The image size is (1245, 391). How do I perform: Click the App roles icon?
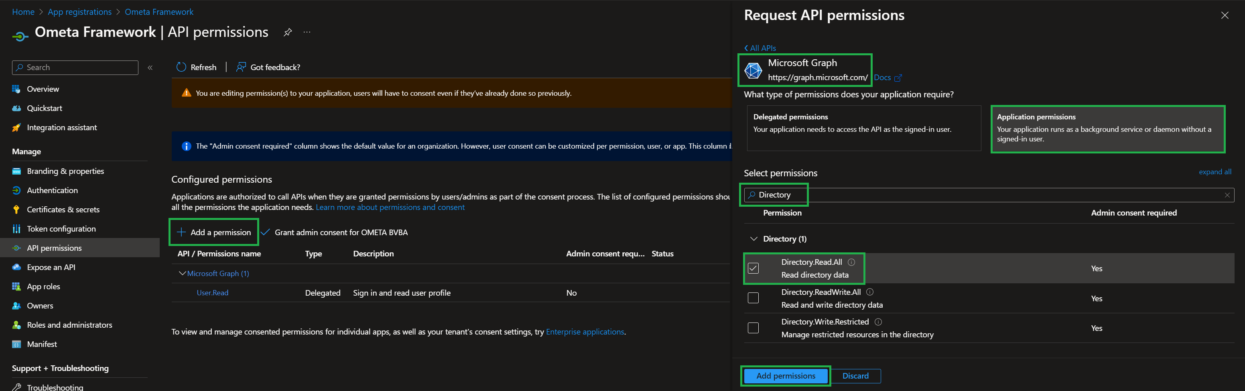[16, 286]
